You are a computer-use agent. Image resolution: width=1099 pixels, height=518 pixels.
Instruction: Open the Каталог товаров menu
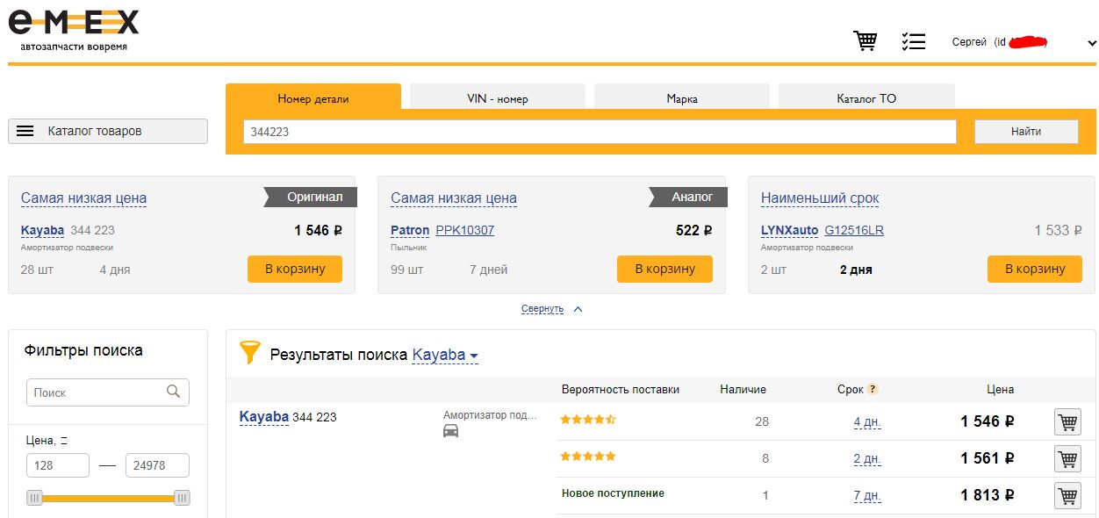108,131
